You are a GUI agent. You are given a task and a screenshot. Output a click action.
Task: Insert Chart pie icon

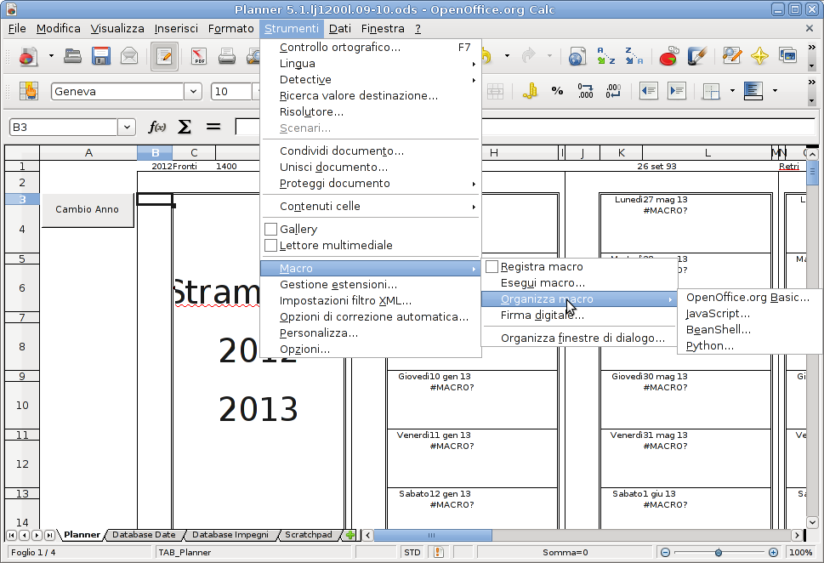click(668, 56)
